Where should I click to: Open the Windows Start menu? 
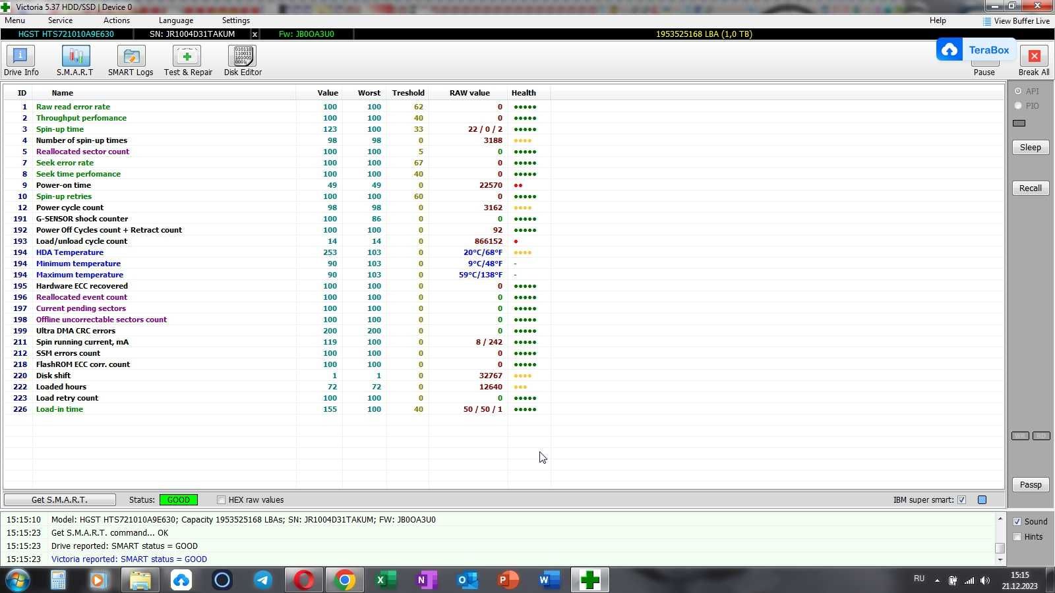tap(18, 580)
